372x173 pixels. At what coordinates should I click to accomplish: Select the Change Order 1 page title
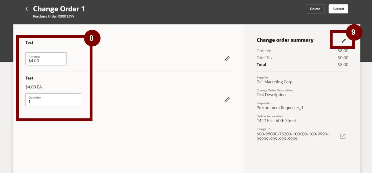59,9
